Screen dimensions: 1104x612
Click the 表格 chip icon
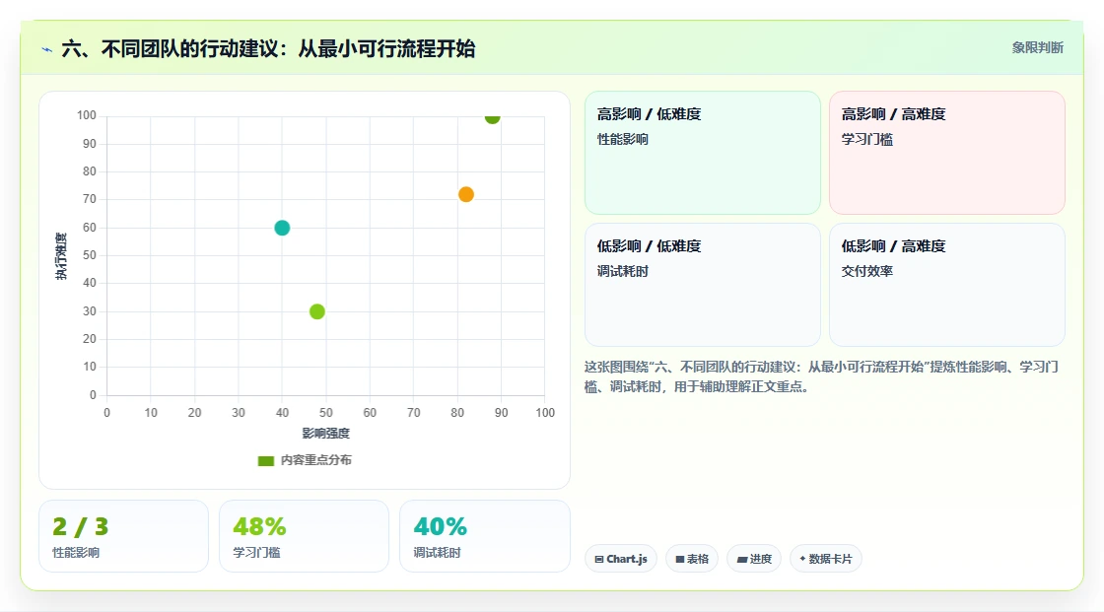(680, 559)
